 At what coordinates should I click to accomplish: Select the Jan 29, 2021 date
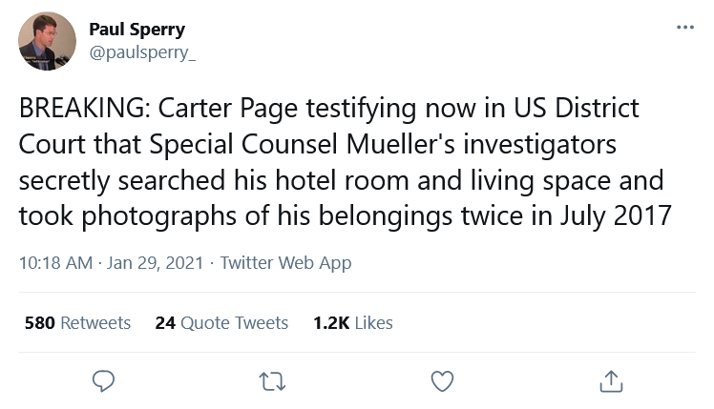click(x=155, y=263)
